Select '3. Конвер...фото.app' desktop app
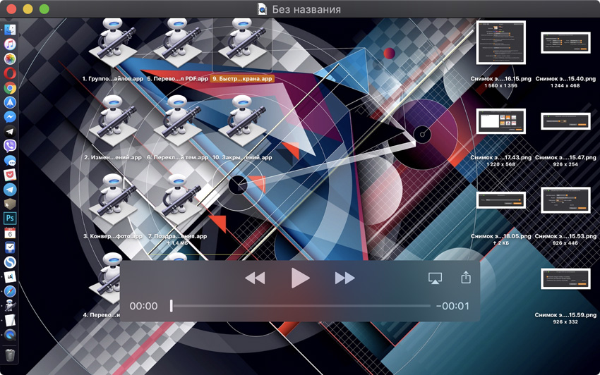The height and width of the screenshot is (375, 600). pos(112,199)
